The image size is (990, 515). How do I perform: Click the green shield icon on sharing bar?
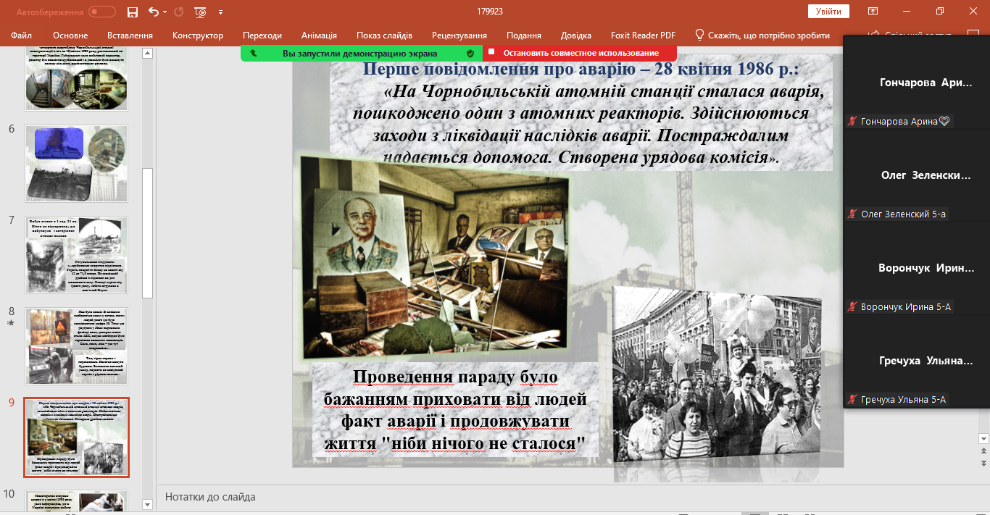pyautogui.click(x=470, y=53)
